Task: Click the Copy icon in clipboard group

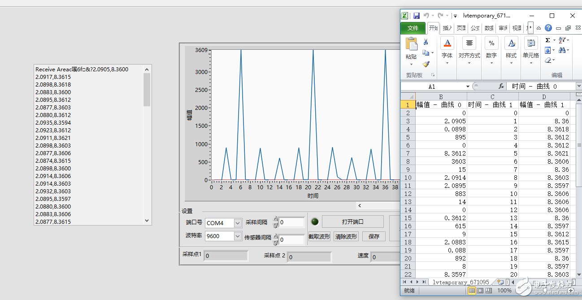Action: 426,53
